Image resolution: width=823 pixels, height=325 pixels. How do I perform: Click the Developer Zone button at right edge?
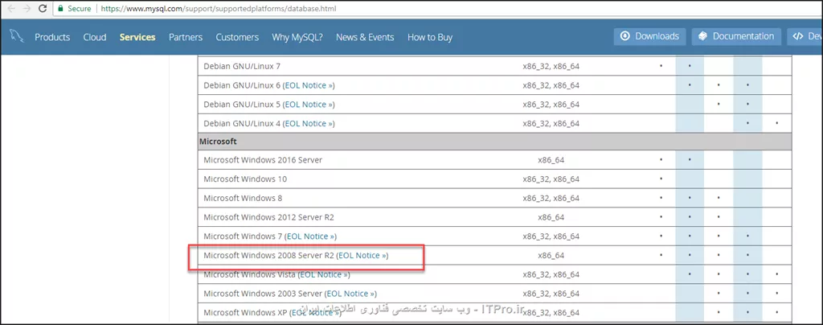coord(805,36)
